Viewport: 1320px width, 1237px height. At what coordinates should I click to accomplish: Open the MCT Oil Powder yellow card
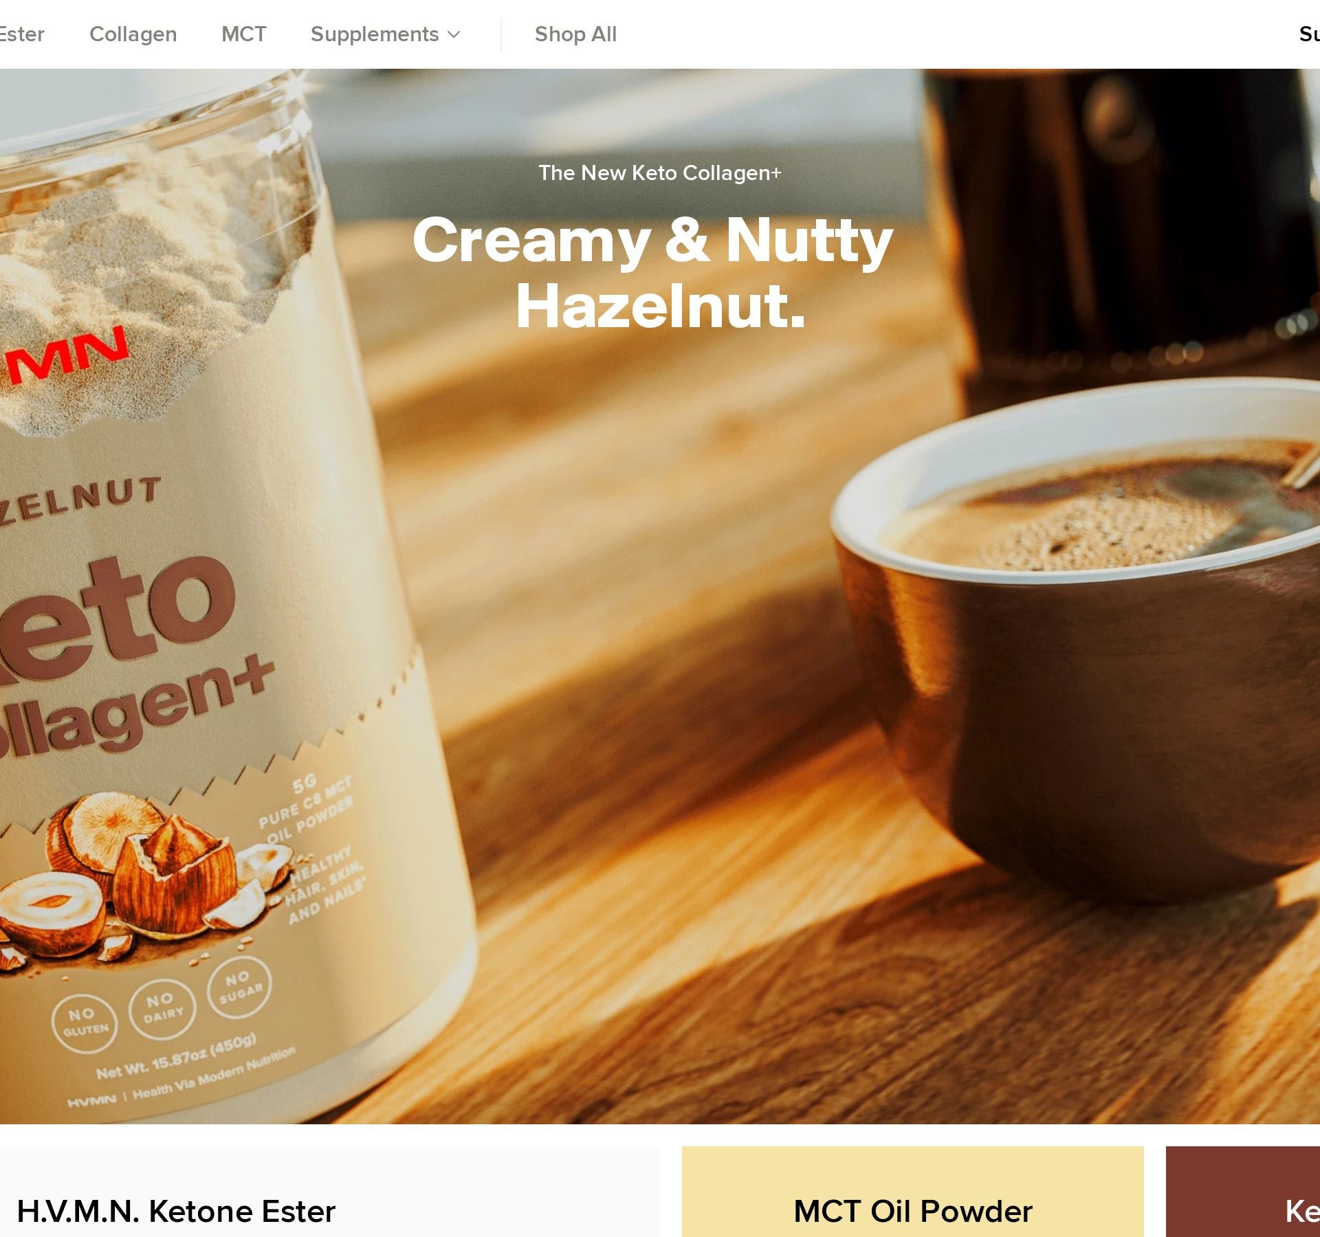[912, 1192]
